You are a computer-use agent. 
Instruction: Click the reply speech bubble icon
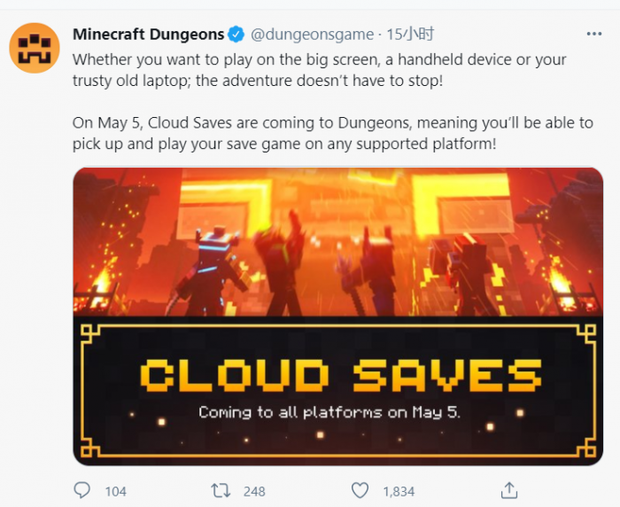coord(82,490)
